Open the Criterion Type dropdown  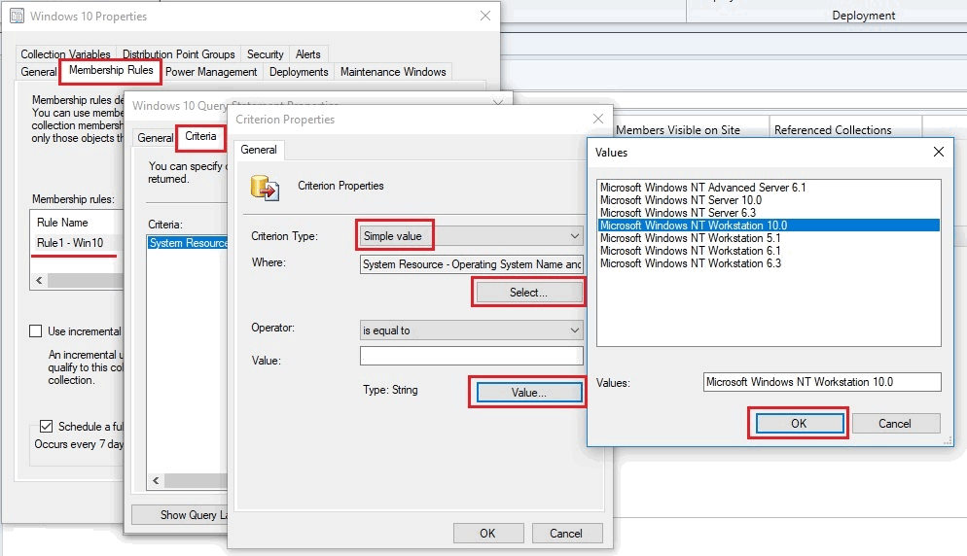[471, 236]
